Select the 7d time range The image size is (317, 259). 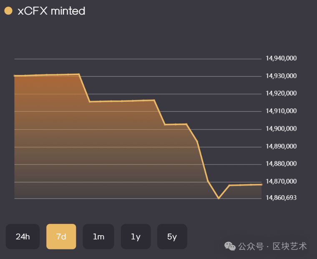pos(61,236)
